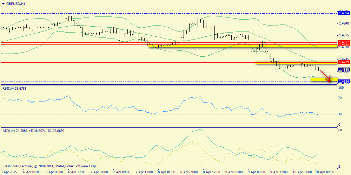This screenshot has width=351, height=175.
Task: Click the 10 Apr 01:00 time label
Action: click(x=303, y=172)
